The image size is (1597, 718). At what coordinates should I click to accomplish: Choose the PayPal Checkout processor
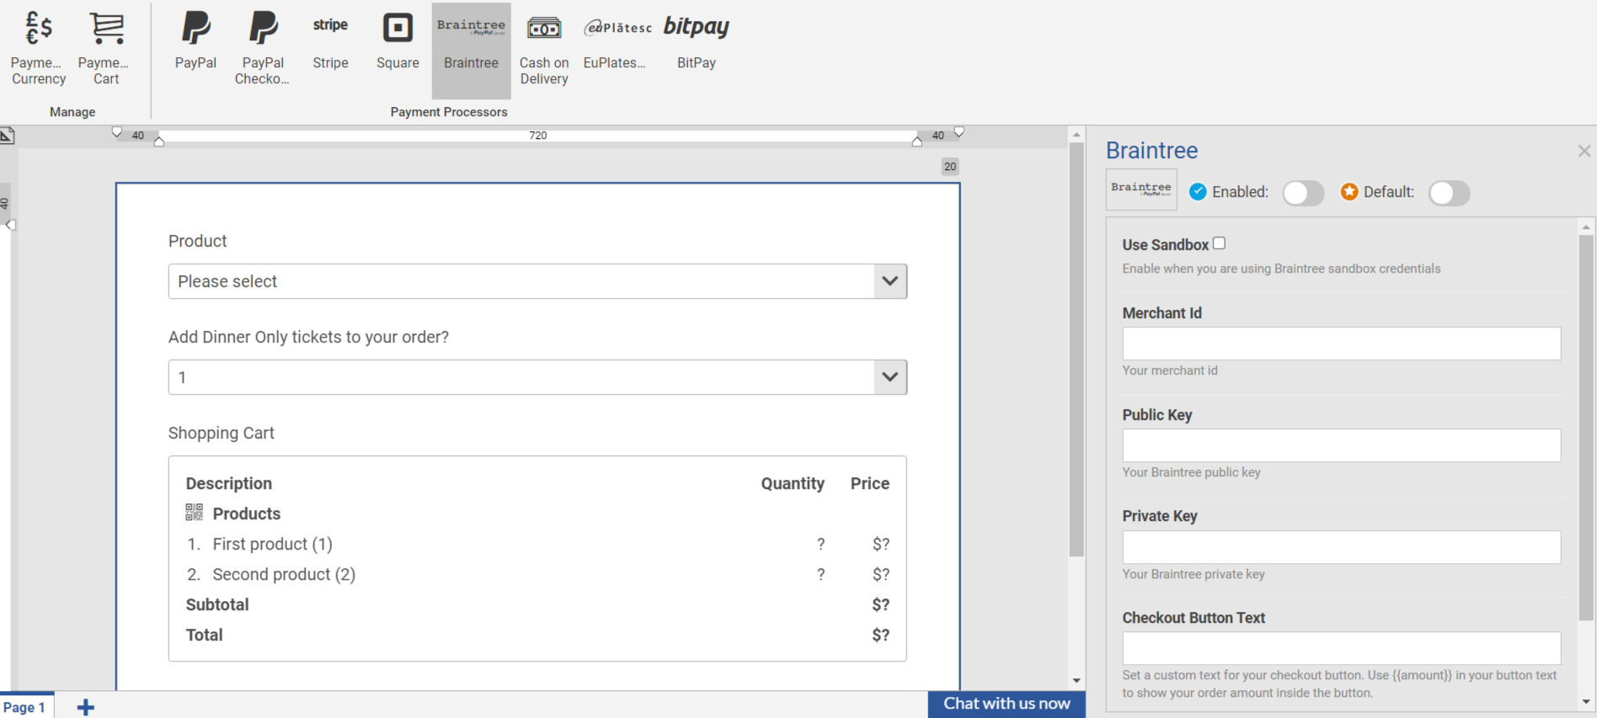(263, 49)
